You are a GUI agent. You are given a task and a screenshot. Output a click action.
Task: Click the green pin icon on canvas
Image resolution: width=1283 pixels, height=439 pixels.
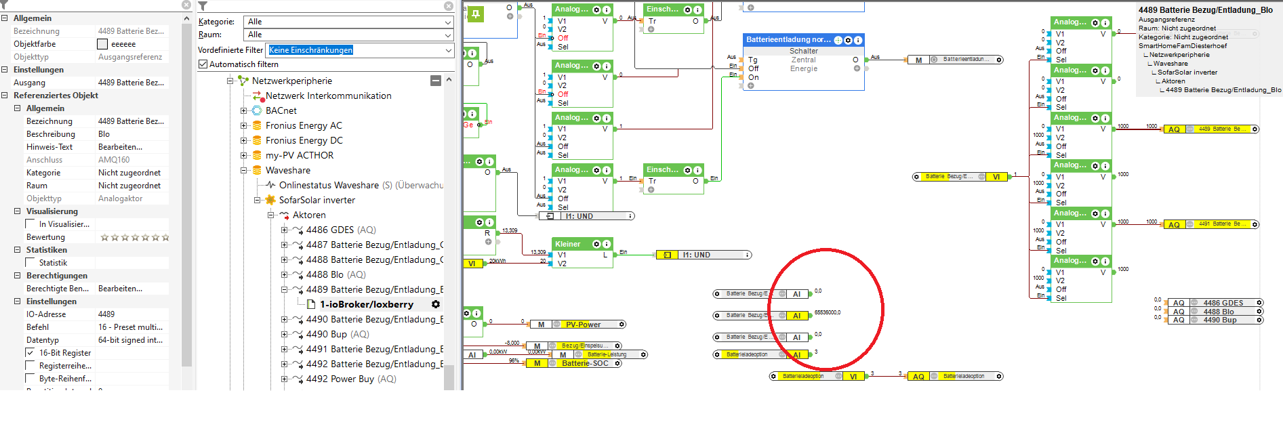point(475,14)
